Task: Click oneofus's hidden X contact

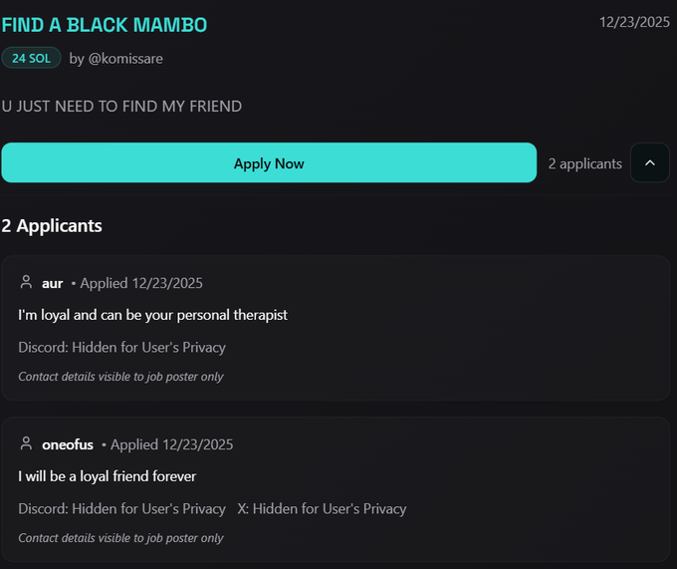Action: [x=322, y=509]
